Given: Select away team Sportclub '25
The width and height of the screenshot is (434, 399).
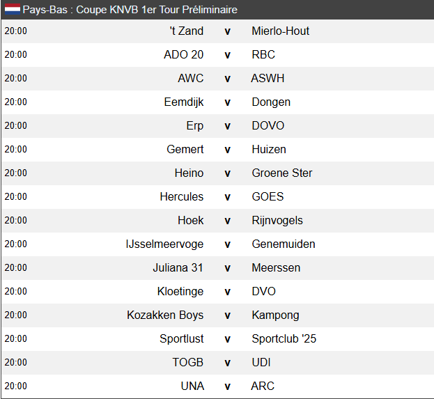Looking at the screenshot, I should [284, 338].
